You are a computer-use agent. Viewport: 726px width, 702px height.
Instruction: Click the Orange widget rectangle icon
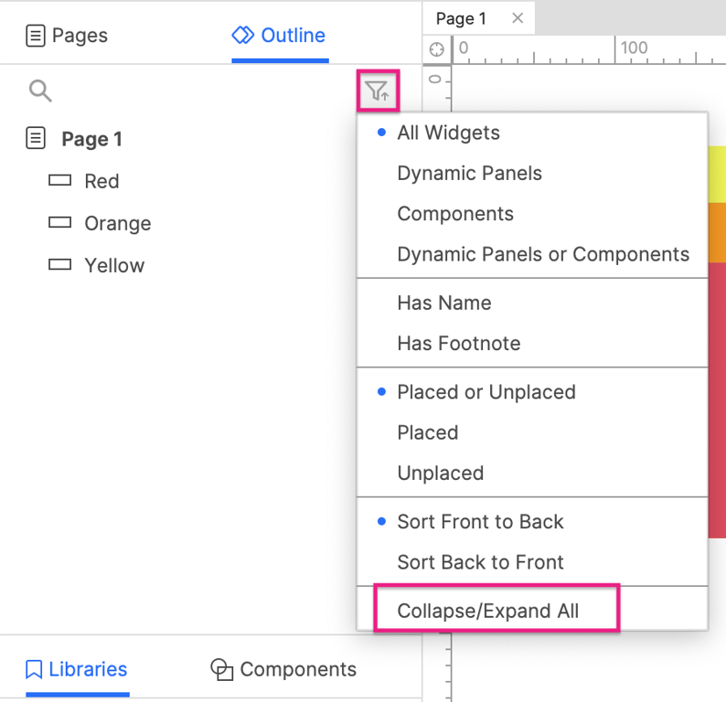tap(59, 223)
